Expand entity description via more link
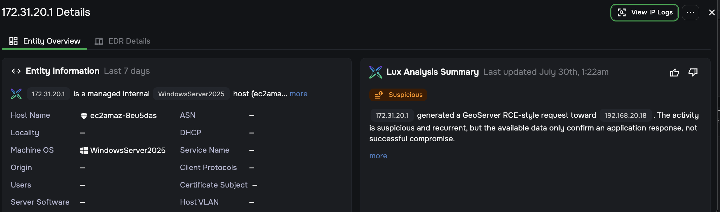The width and height of the screenshot is (720, 212). (x=299, y=94)
